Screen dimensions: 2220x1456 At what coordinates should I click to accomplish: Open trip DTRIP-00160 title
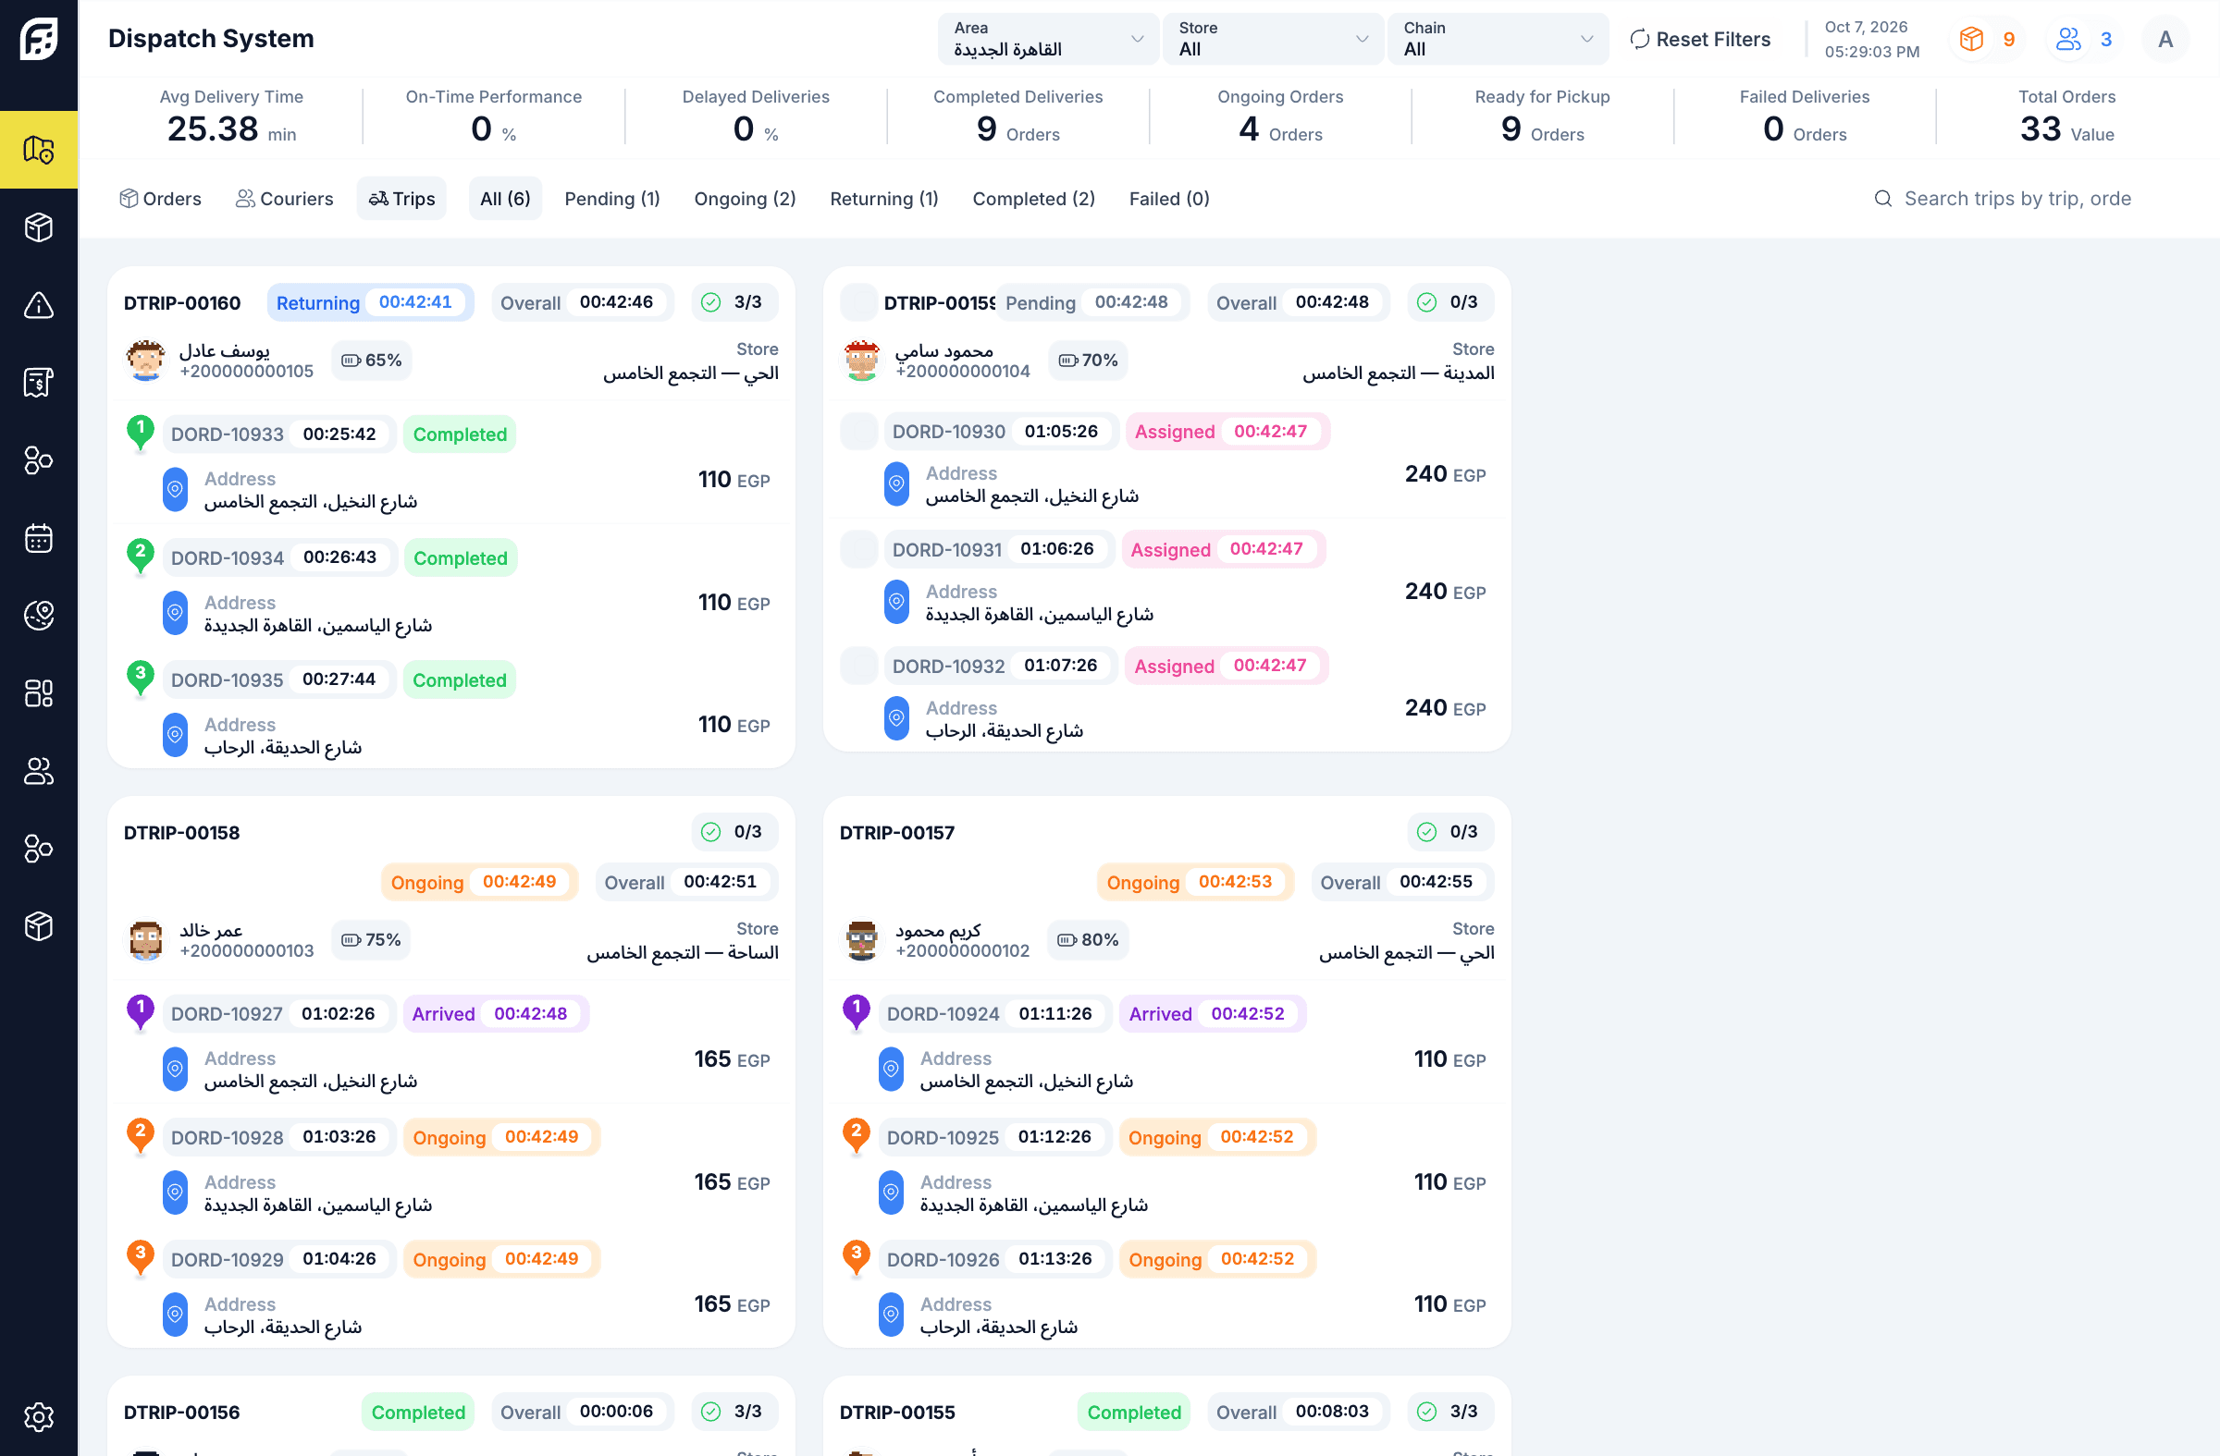[x=182, y=303]
